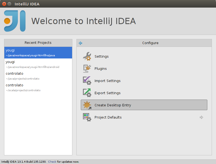Image resolution: width=216 pixels, height=164 pixels.
Task: Open yougi project in yougi-htmfilho/android
Action: pos(38,64)
